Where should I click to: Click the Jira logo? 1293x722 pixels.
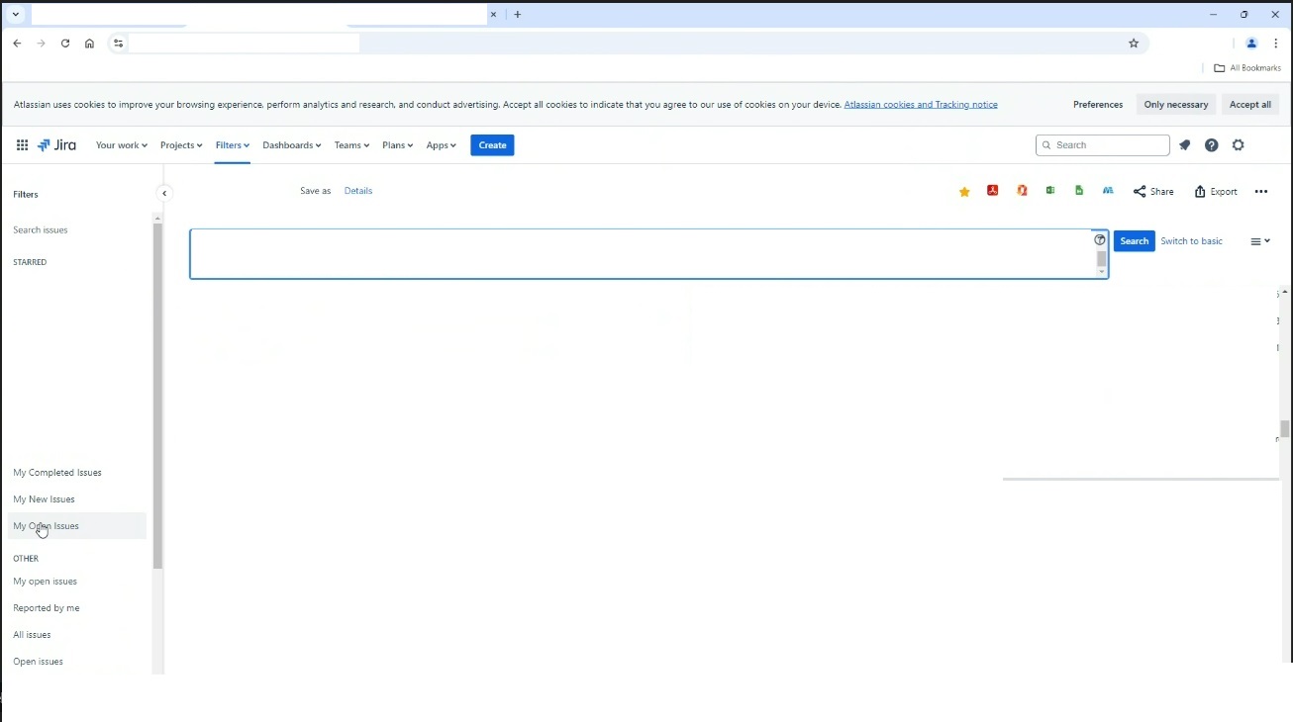pos(56,145)
